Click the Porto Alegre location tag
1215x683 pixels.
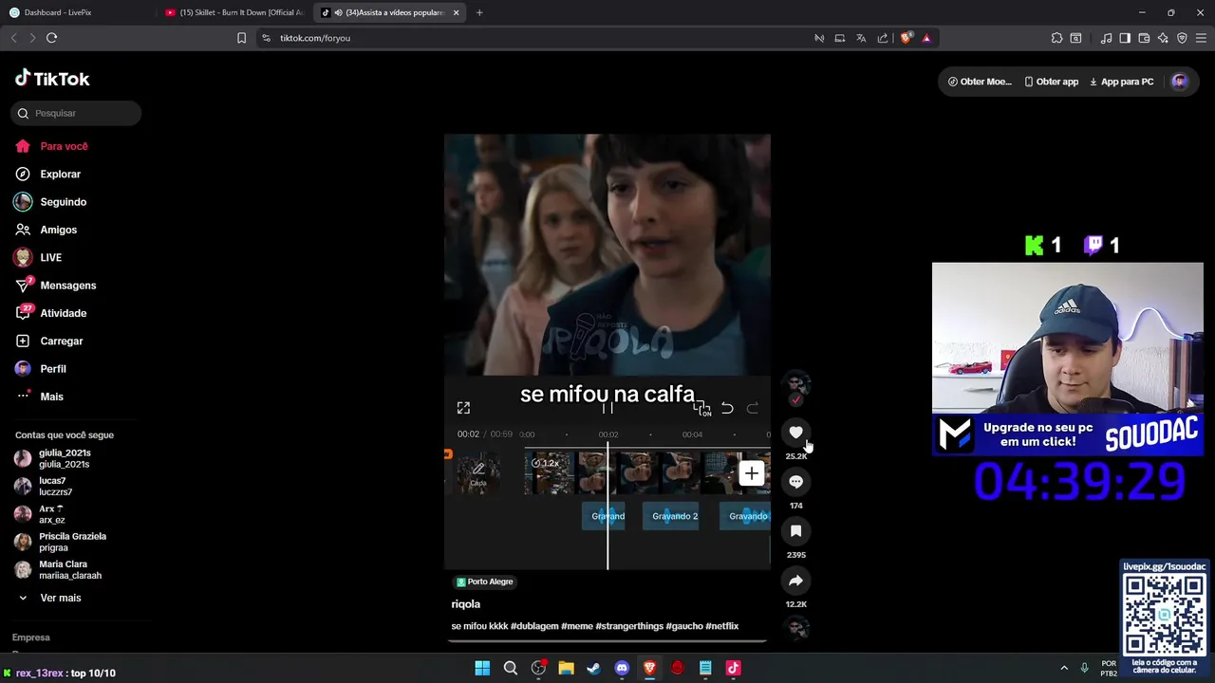click(485, 581)
